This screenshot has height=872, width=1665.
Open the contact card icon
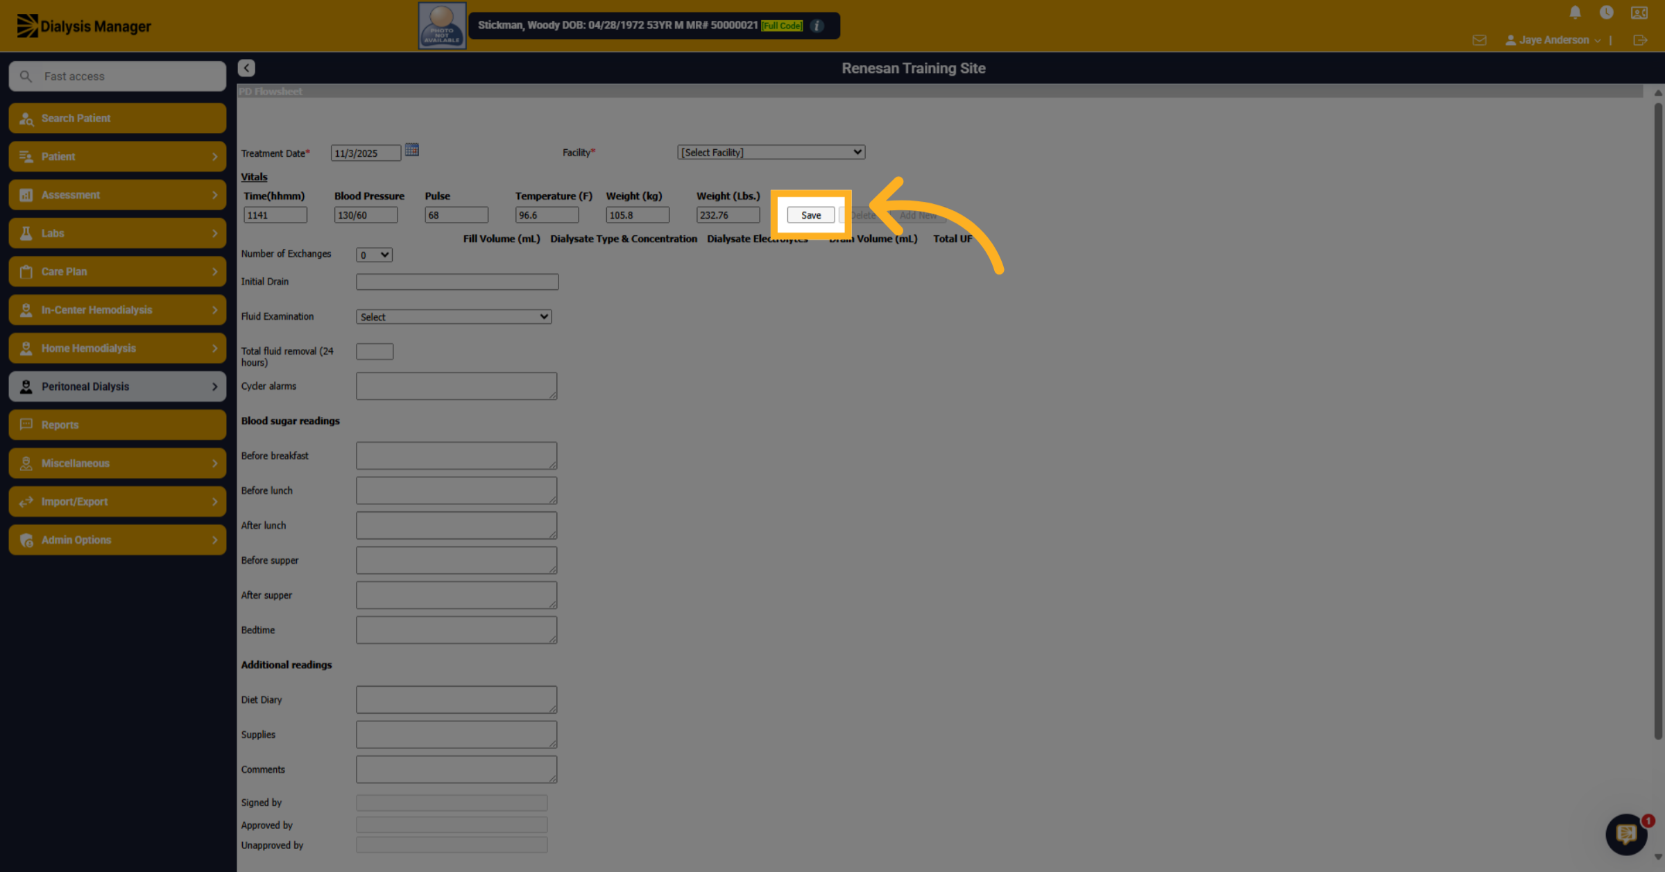[x=1639, y=12]
